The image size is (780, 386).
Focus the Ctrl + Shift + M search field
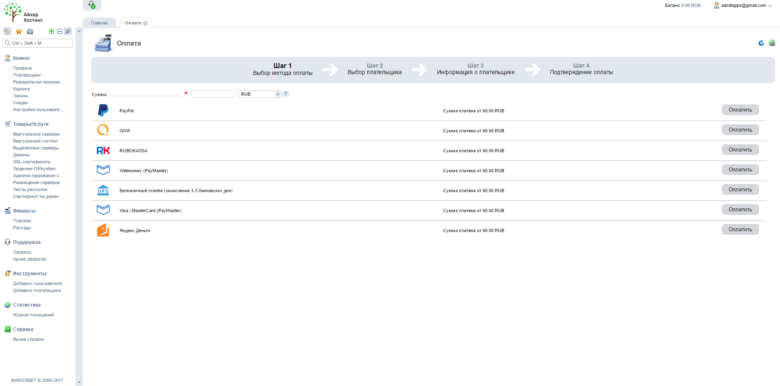click(x=38, y=43)
